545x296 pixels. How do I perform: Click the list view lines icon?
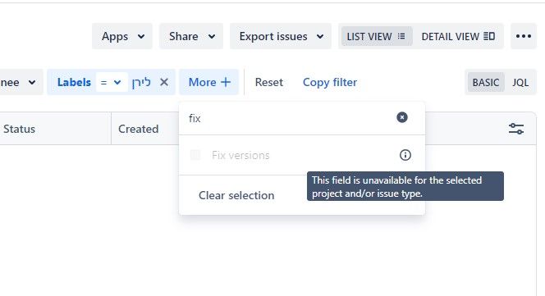[x=401, y=36]
